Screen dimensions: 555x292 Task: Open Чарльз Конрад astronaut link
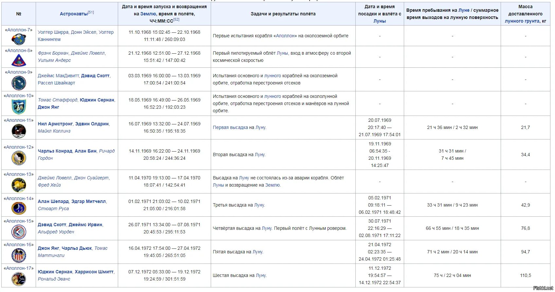pyautogui.click(x=55, y=151)
